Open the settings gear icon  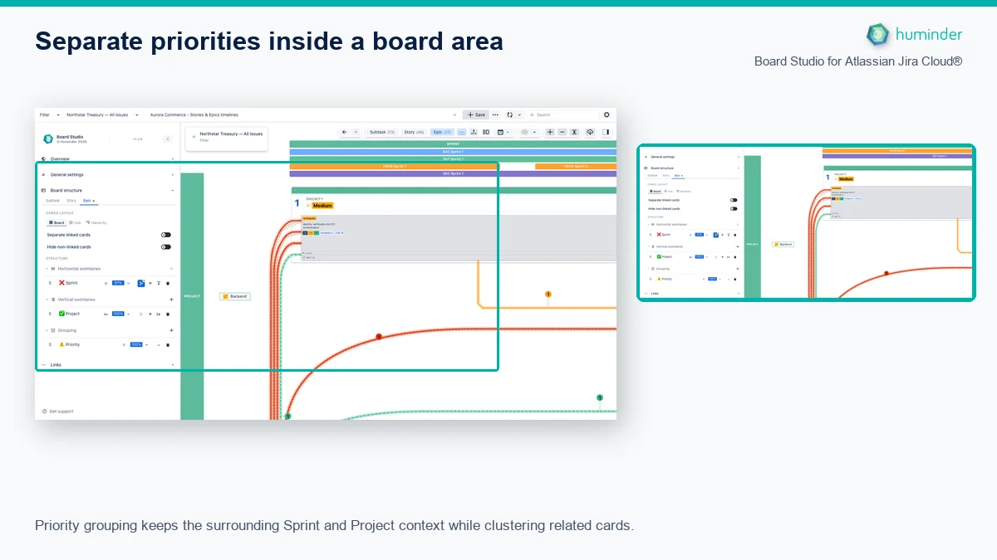[607, 114]
